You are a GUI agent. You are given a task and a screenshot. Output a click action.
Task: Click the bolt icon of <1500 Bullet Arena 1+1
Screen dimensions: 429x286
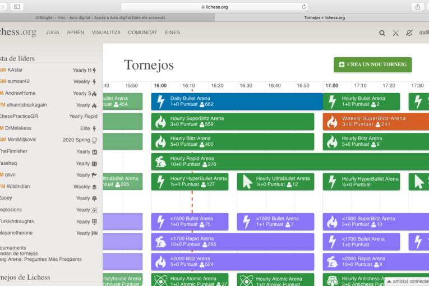pyautogui.click(x=247, y=222)
